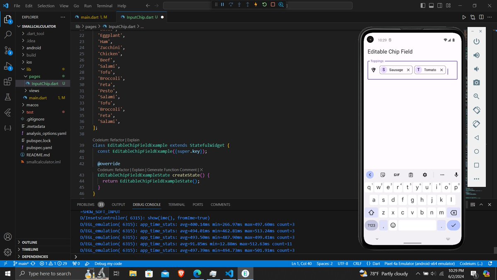Open the Source Control view in VS Code
The width and height of the screenshot is (497, 280).
7,51
